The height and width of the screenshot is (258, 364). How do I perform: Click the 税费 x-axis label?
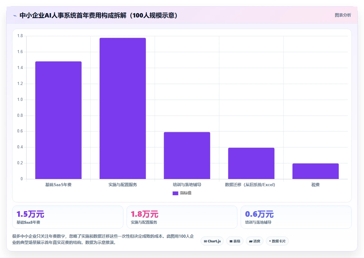(x=316, y=185)
